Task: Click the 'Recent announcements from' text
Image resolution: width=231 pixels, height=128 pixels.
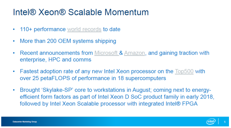Action: [x=56, y=53]
